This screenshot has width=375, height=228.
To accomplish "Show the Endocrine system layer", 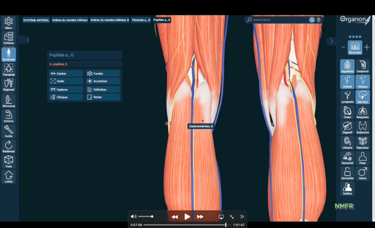I will (363, 128).
